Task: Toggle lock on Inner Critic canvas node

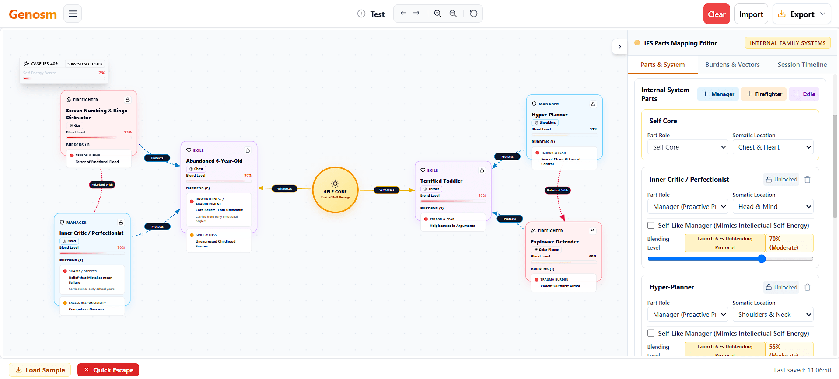Action: [x=121, y=223]
